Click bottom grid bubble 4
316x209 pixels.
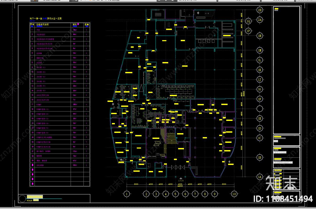tap(166, 194)
